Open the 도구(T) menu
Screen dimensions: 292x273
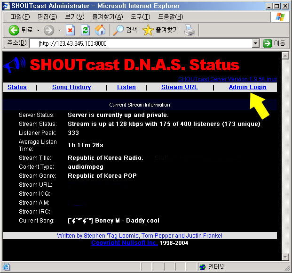click(141, 17)
